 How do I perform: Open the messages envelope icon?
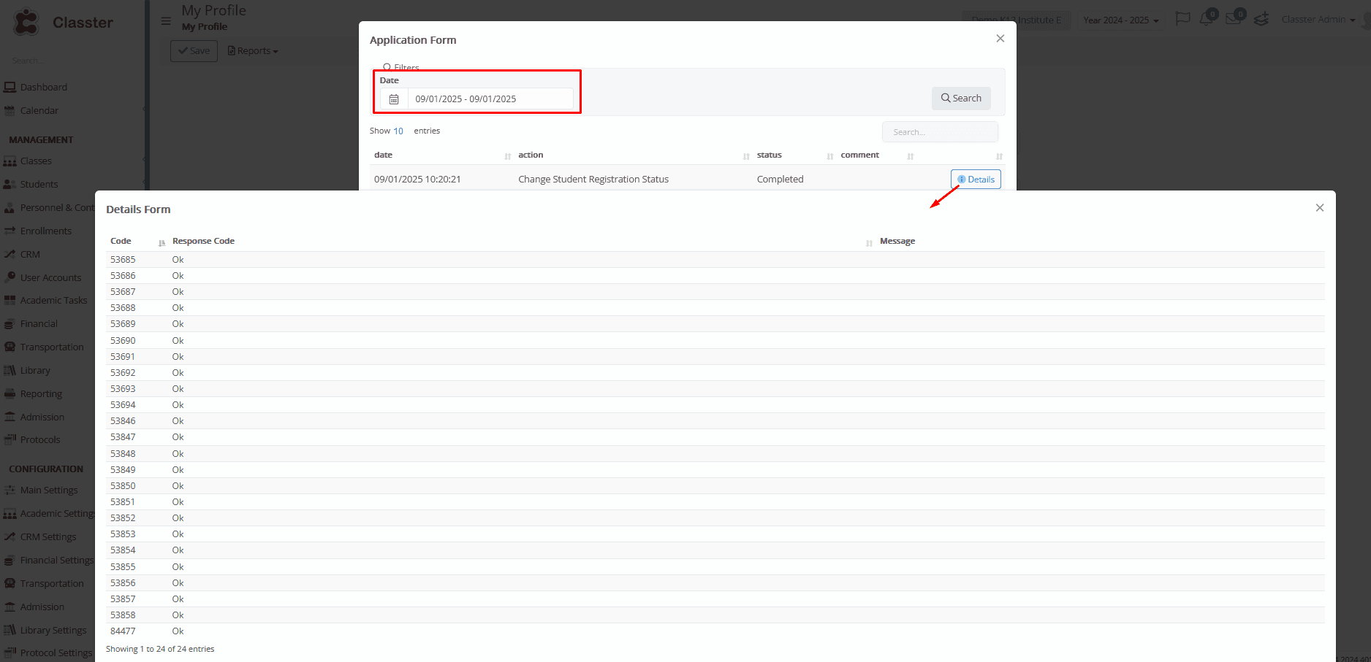click(1234, 19)
